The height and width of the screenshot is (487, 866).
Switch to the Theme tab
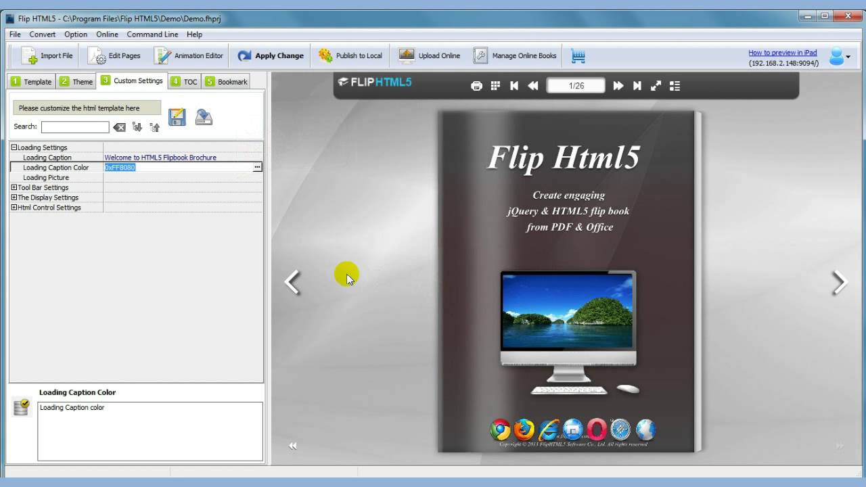coord(76,81)
